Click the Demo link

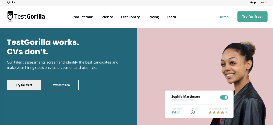tap(224, 17)
